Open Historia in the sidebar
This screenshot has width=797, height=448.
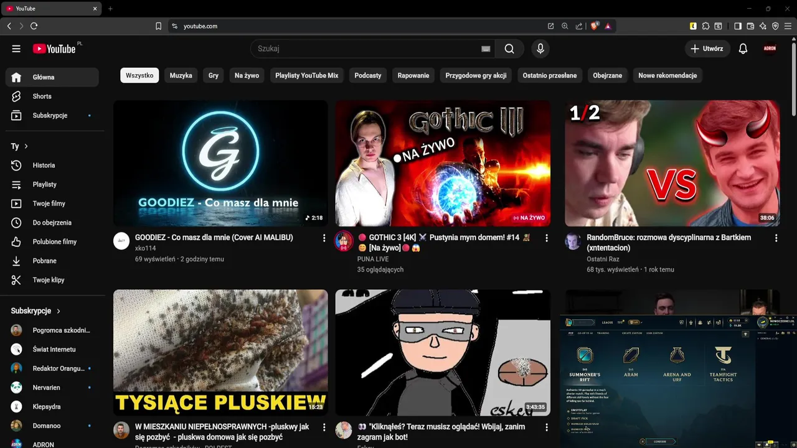click(x=52, y=166)
